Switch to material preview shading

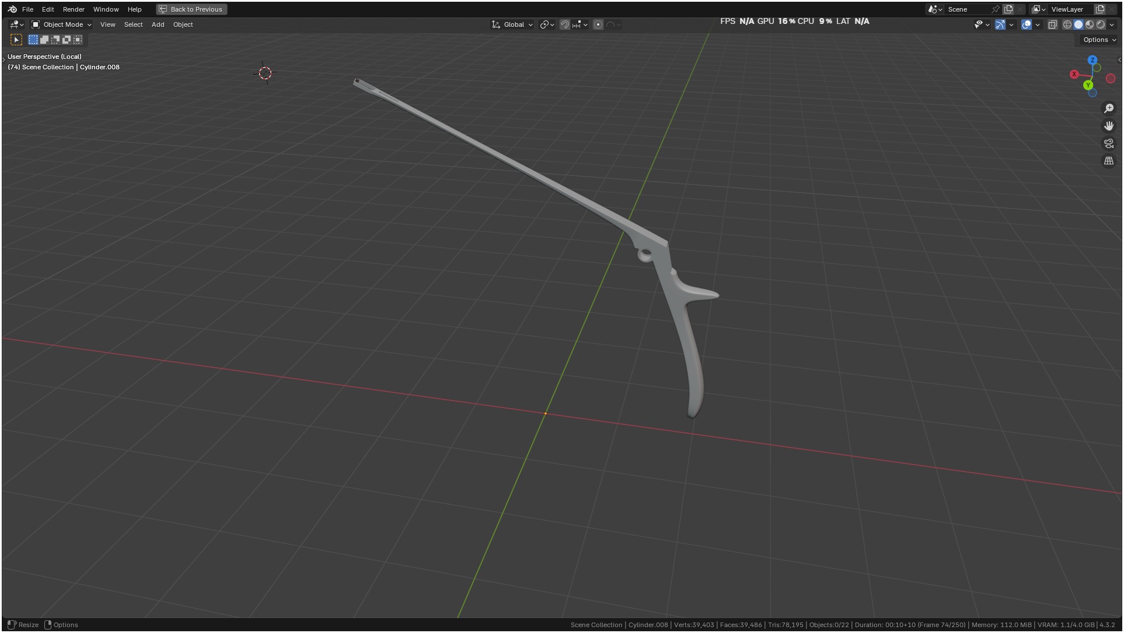point(1090,24)
